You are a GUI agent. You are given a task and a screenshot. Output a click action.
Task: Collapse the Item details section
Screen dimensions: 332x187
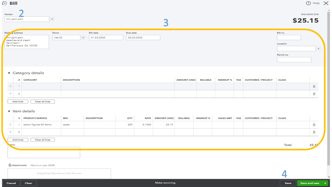[9, 111]
